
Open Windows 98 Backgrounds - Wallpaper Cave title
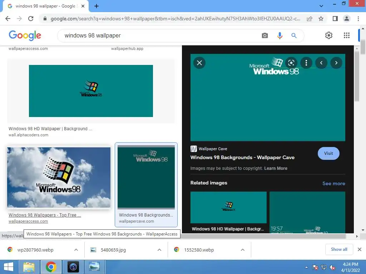click(242, 157)
